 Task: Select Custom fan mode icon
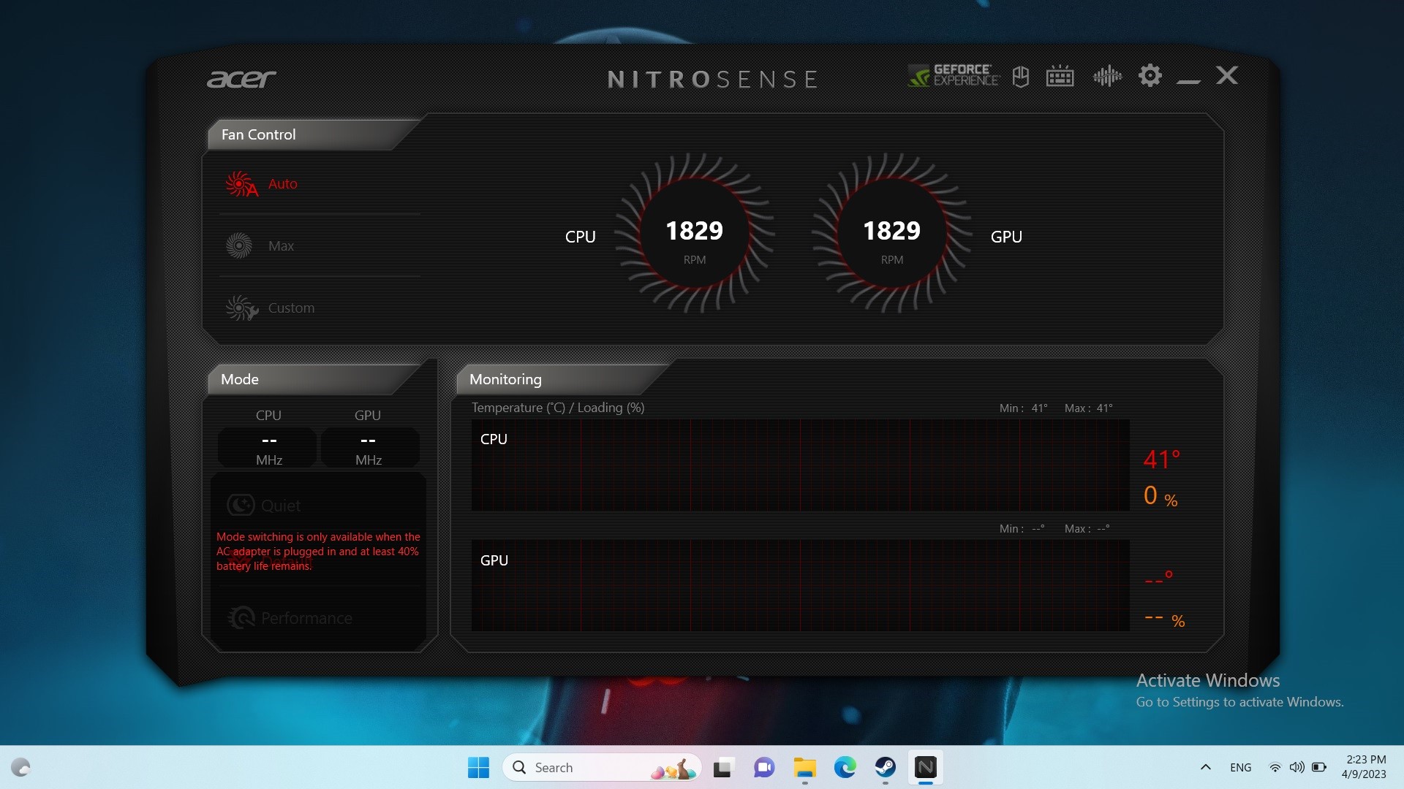coord(241,308)
